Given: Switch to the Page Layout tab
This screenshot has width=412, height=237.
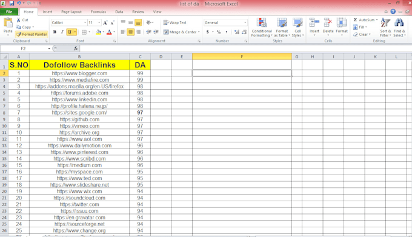Looking at the screenshot, I should coord(71,12).
